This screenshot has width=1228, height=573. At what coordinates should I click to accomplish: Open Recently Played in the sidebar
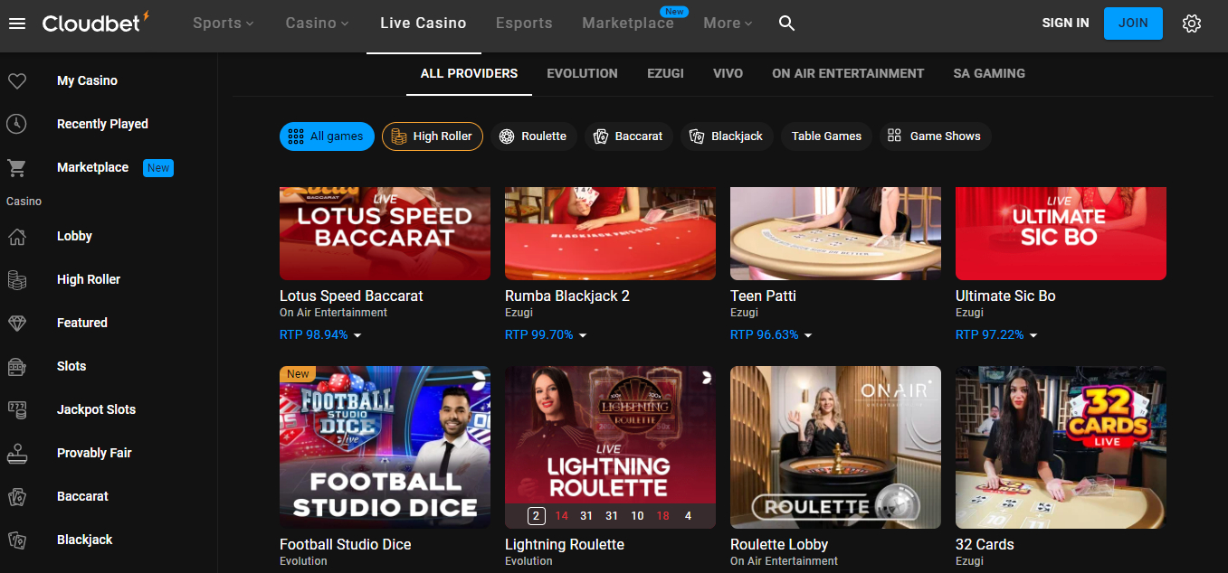tap(102, 124)
